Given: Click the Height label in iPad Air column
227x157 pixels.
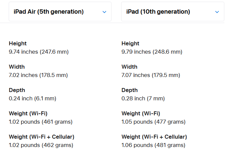Looking at the screenshot, I should (18, 43).
